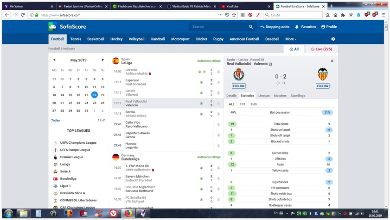Open Vivaldi browser from the taskbar
The height and width of the screenshot is (220, 390).
[113, 214]
